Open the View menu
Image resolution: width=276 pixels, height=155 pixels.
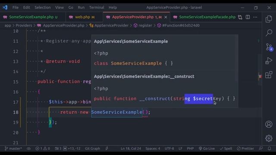click(x=60, y=8)
